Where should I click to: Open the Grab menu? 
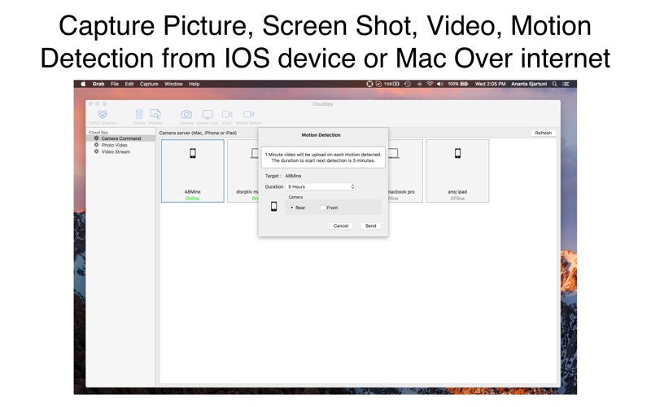tap(98, 84)
